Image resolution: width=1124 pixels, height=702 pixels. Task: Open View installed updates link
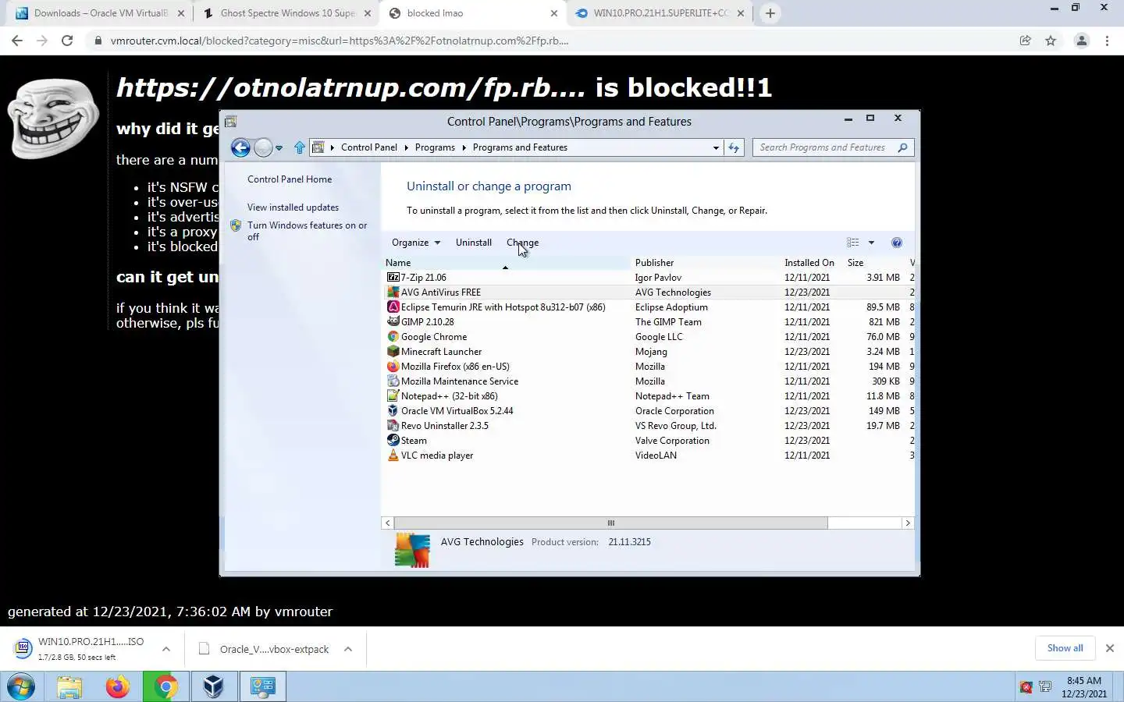(x=293, y=207)
